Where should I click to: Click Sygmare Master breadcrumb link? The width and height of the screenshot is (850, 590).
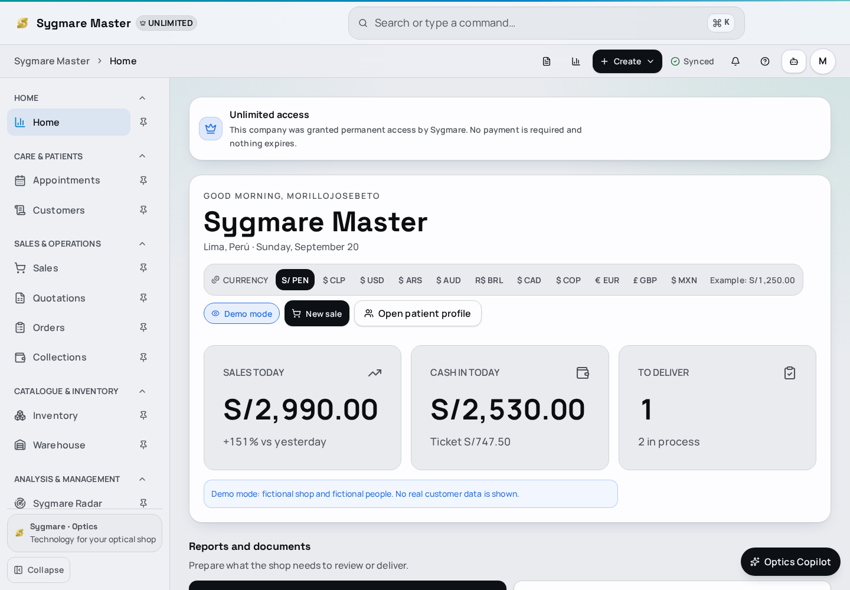click(x=52, y=61)
